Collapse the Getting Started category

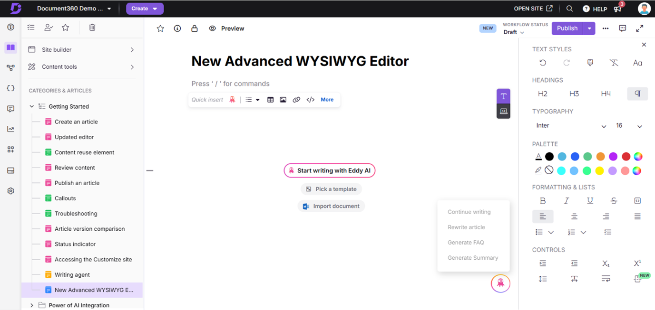pyautogui.click(x=32, y=107)
